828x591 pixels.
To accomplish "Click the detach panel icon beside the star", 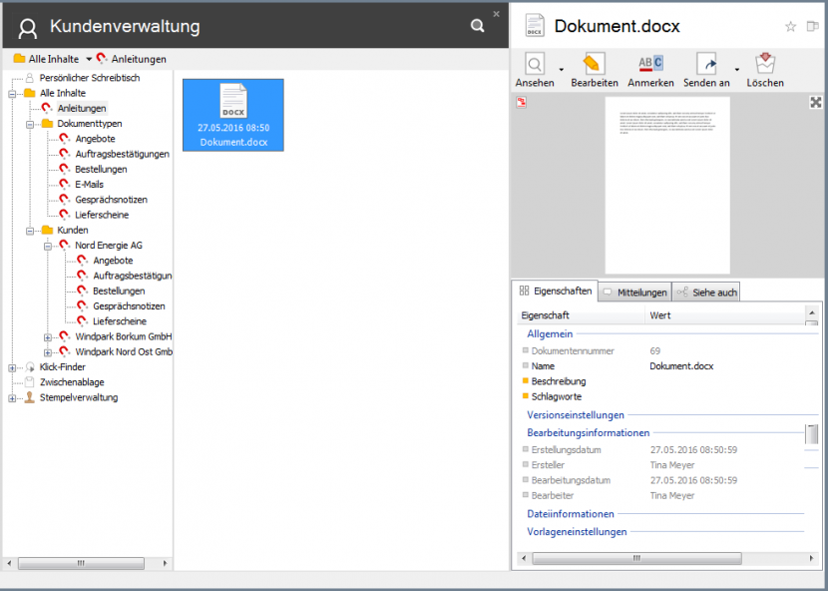I will (812, 27).
